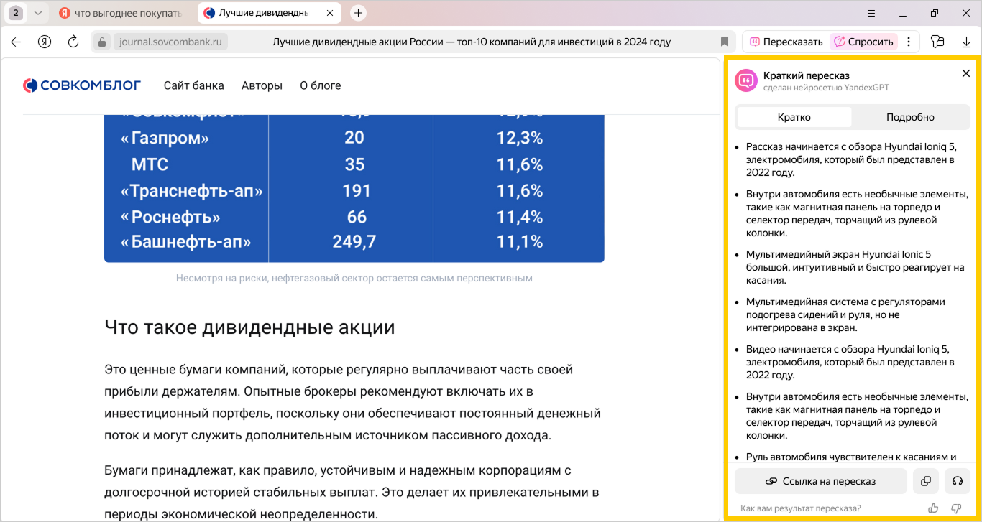This screenshot has height=522, width=982.
Task: Switch summary to Кратко mode
Action: pyautogui.click(x=794, y=117)
